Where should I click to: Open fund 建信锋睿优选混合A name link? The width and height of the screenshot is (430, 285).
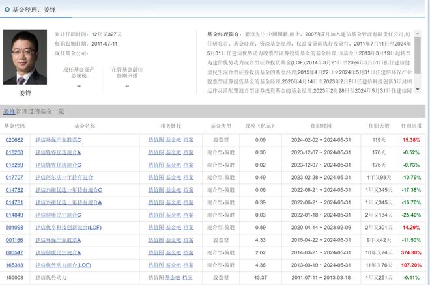(x=58, y=152)
